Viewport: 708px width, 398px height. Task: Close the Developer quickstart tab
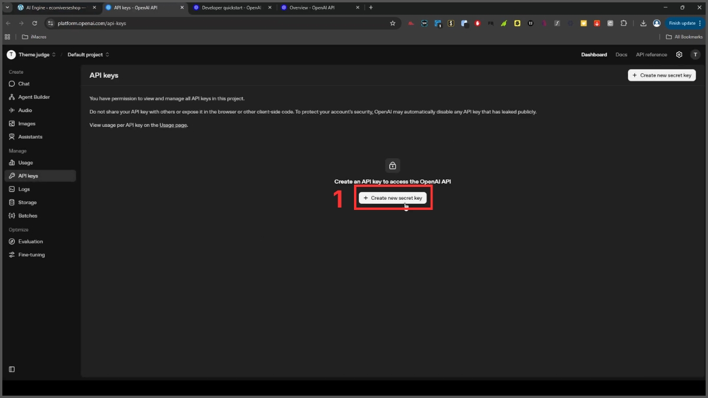pos(270,8)
